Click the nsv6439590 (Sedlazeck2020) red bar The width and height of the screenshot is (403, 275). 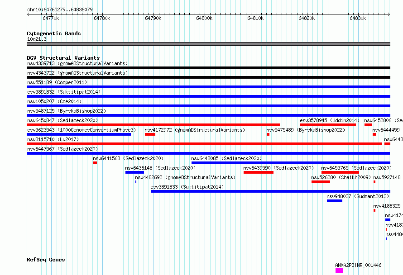tap(259, 172)
